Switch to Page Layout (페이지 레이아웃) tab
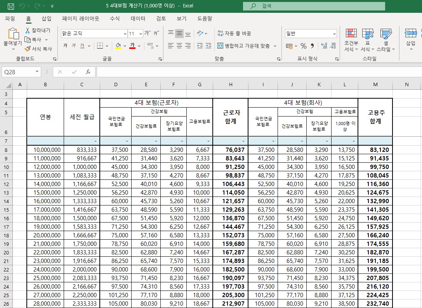 (x=80, y=19)
